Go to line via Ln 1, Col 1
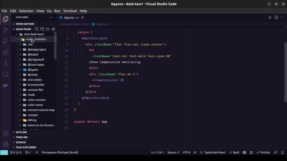The image size is (287, 161). 157,153
